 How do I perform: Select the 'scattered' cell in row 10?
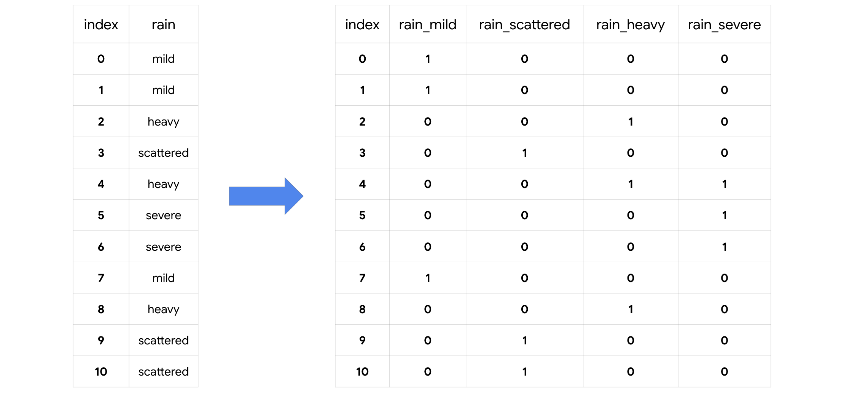coord(163,372)
